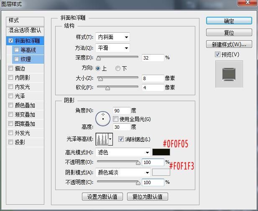Click 设置为默认值 button
Image resolution: width=258 pixels, height=211 pixels.
[x=102, y=196]
